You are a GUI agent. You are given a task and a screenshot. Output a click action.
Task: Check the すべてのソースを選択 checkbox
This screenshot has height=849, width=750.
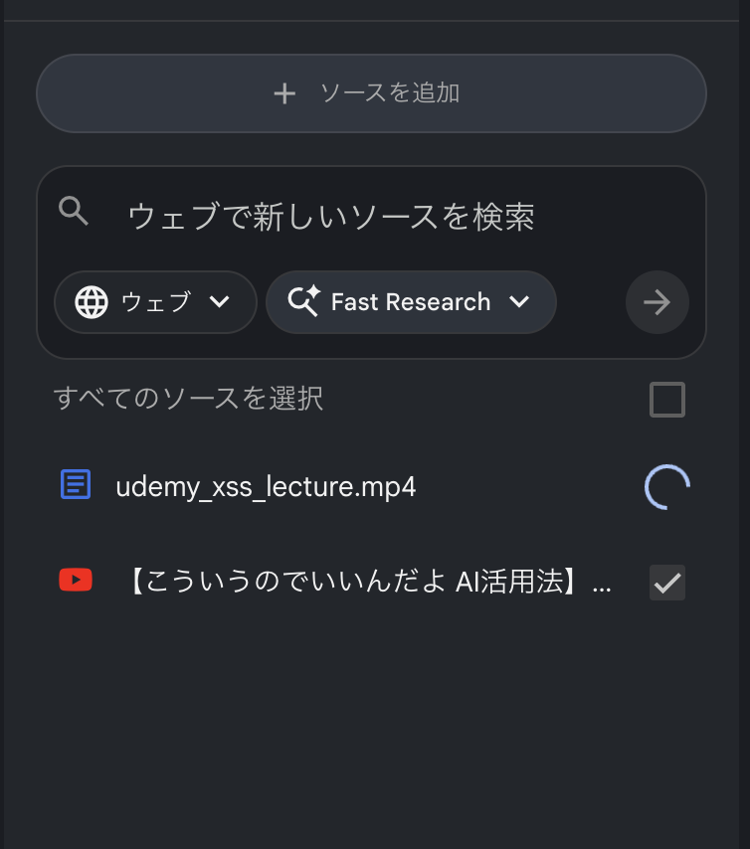point(666,400)
